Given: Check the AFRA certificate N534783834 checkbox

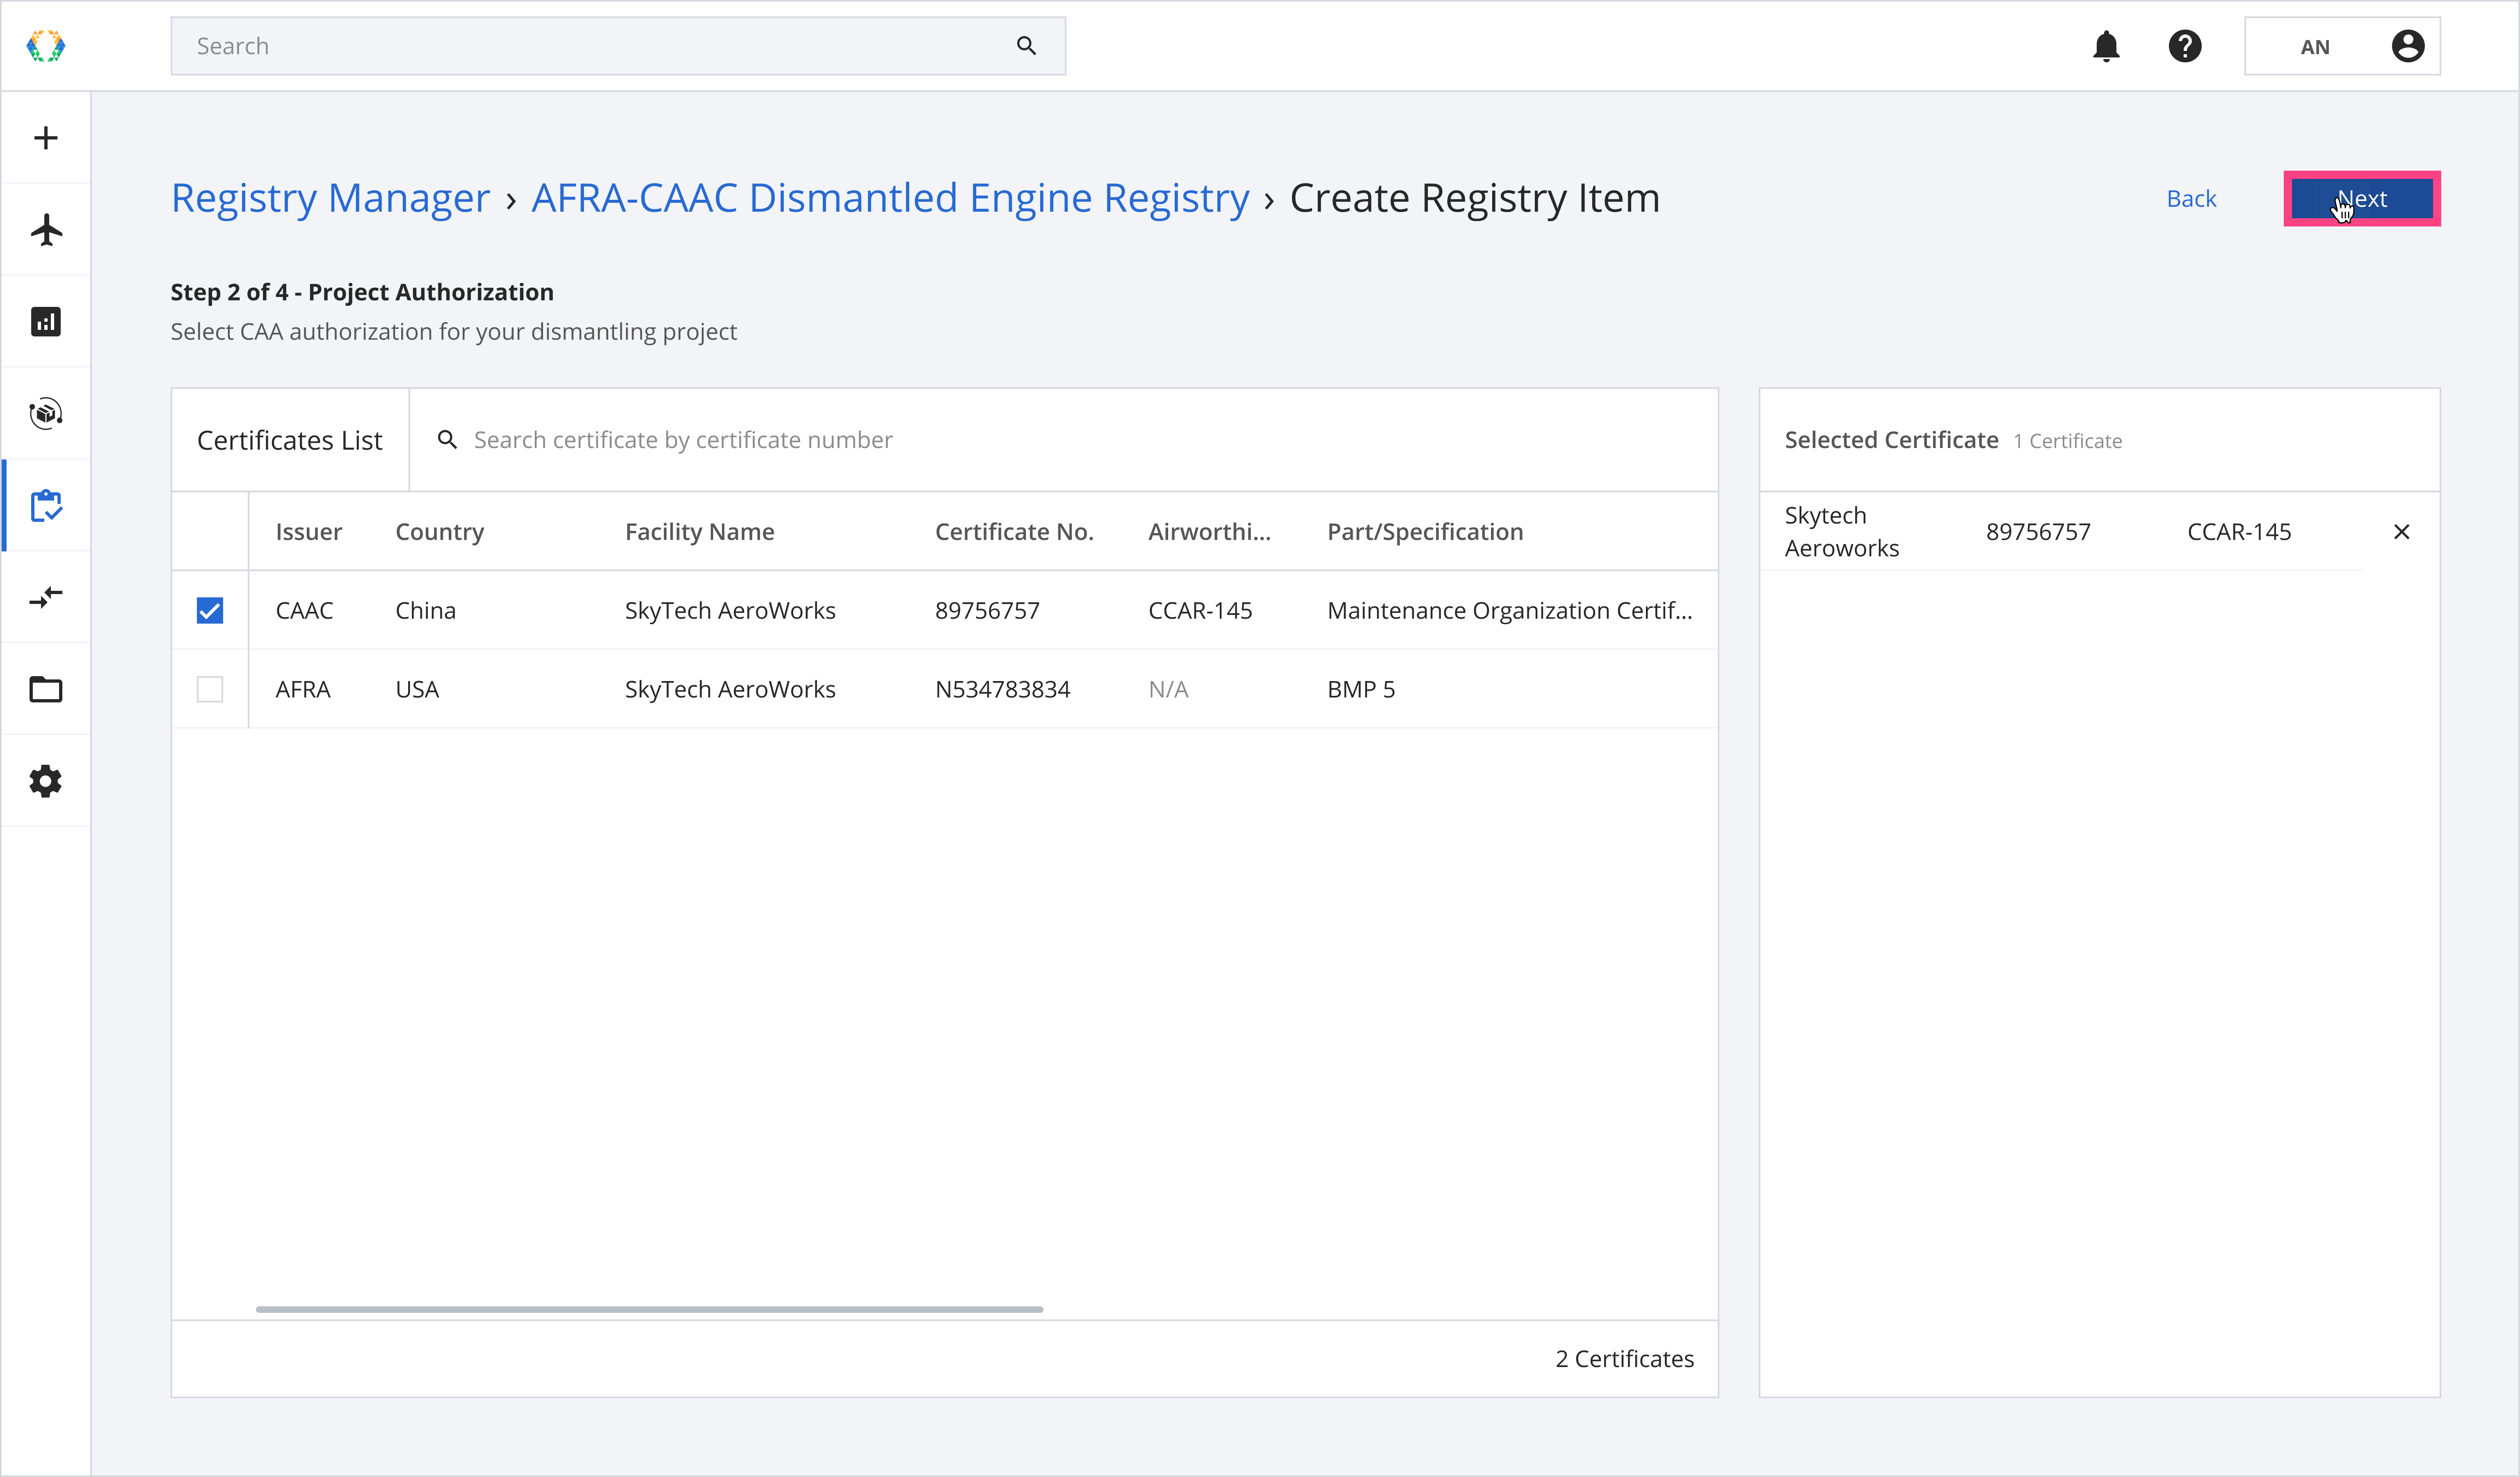Looking at the screenshot, I should [210, 689].
